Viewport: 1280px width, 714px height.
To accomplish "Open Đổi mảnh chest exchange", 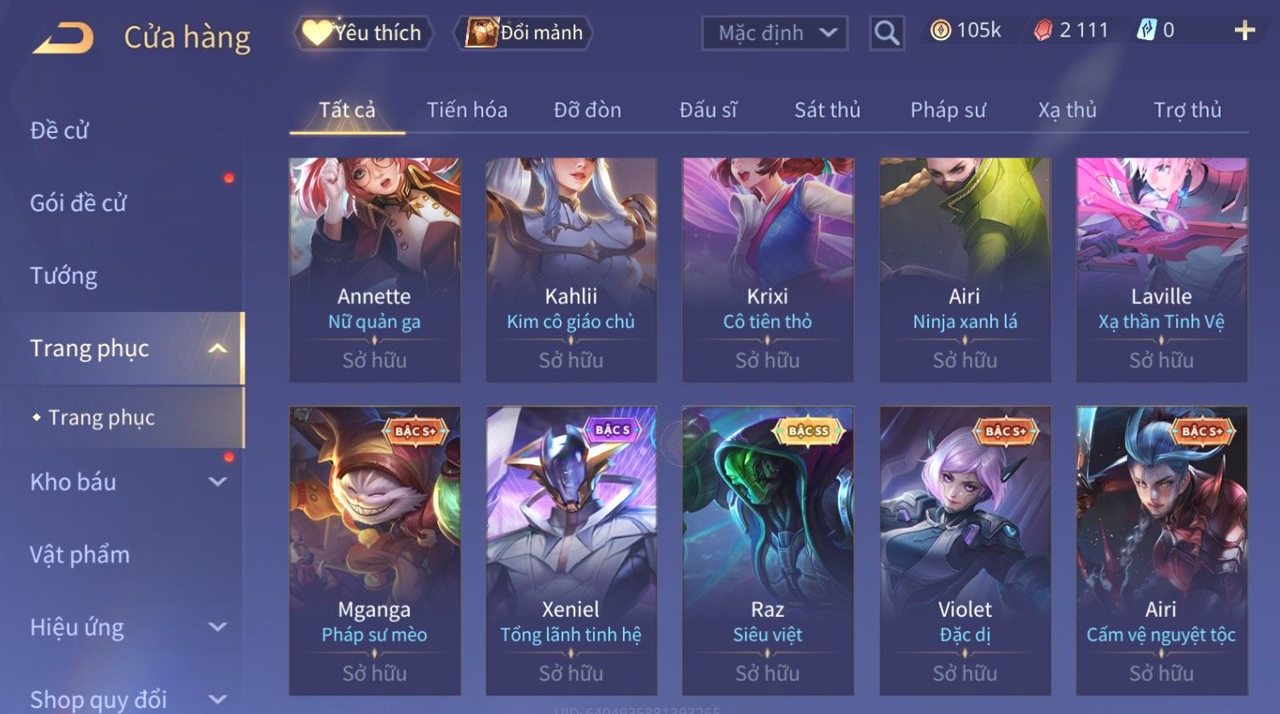I will (526, 32).
